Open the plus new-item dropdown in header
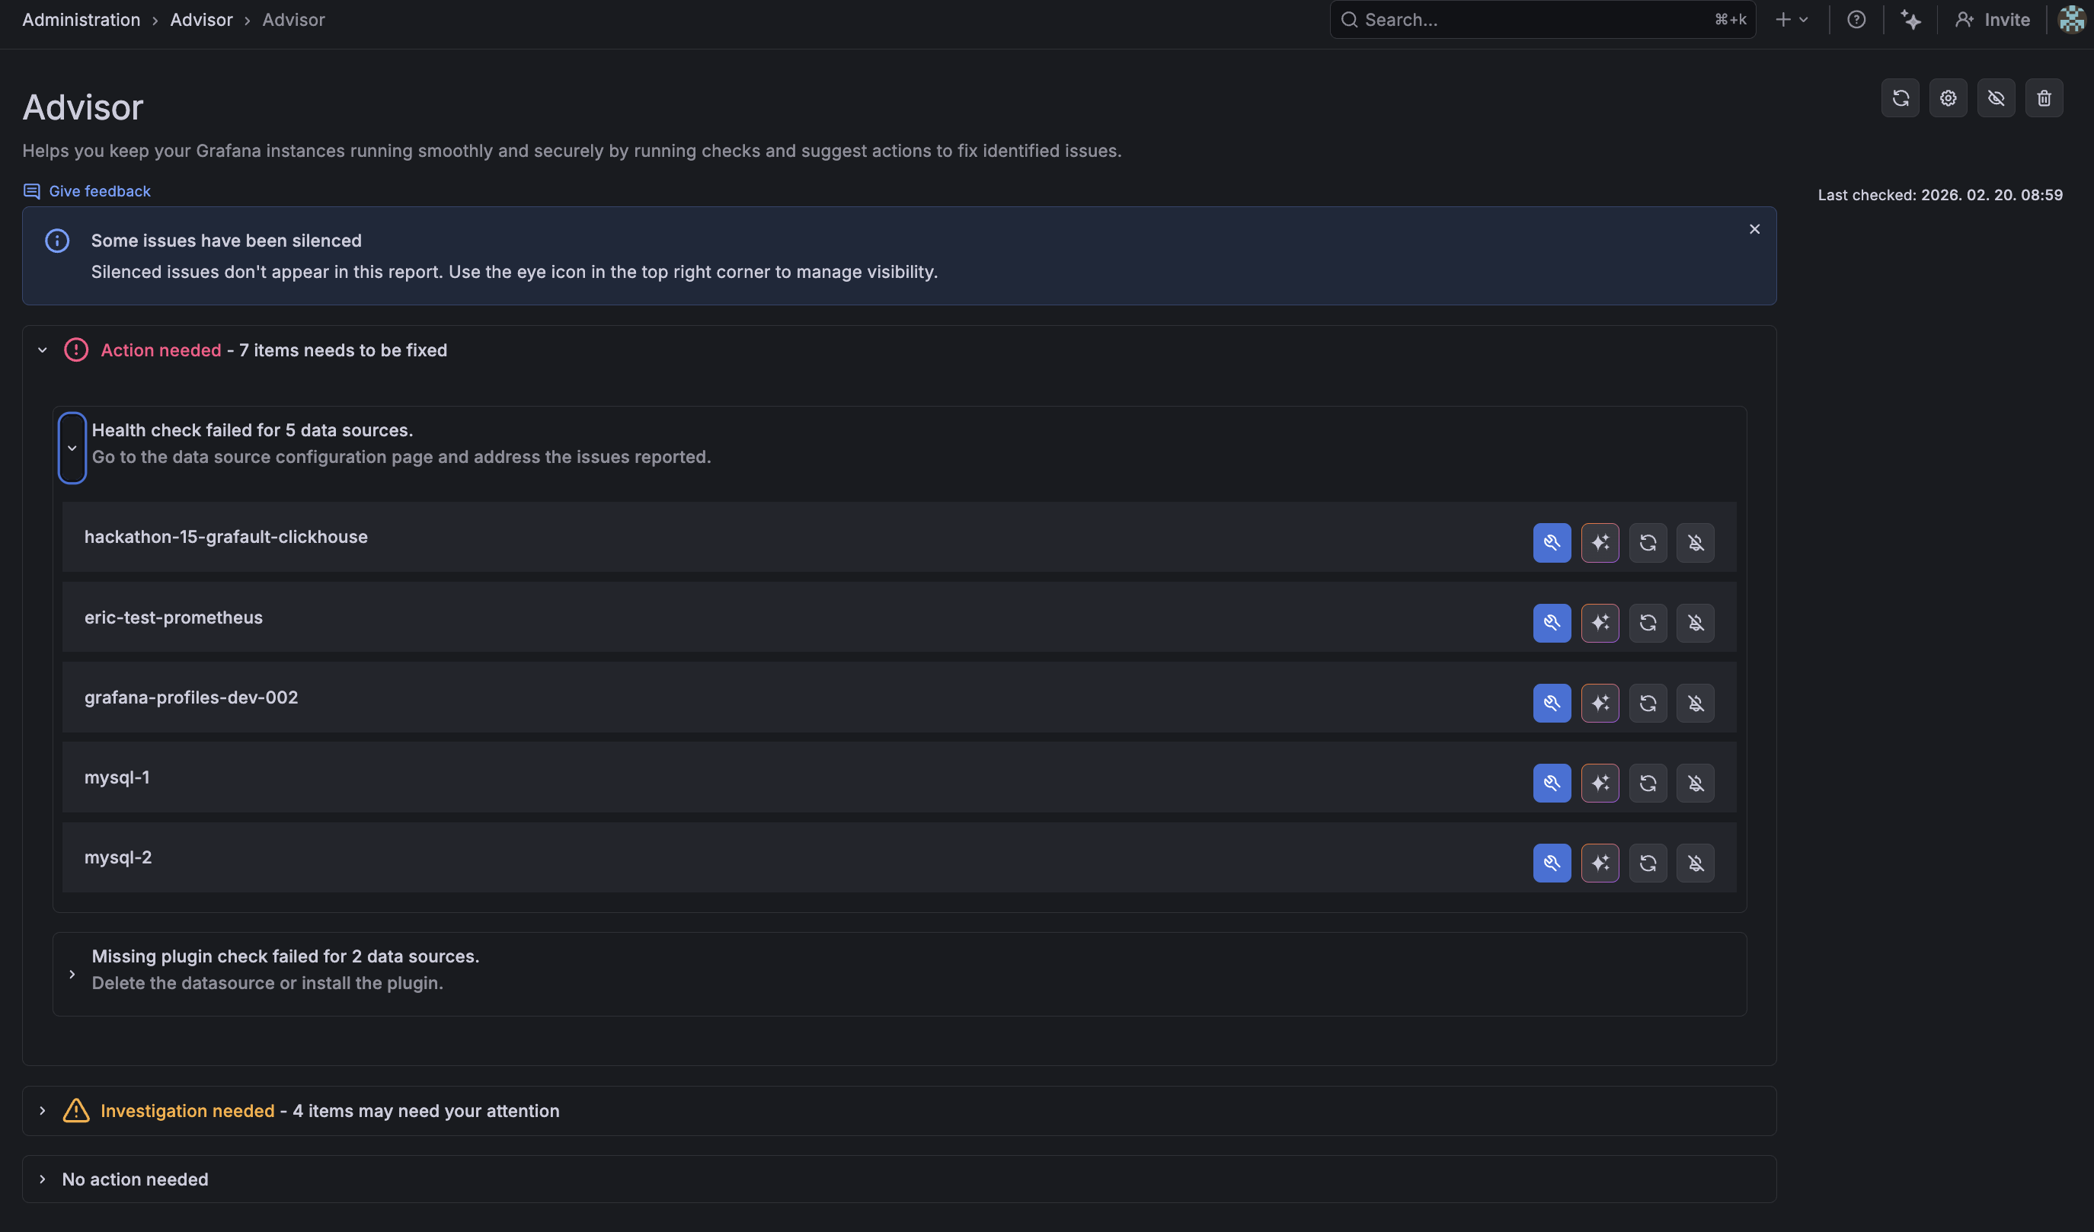This screenshot has width=2094, height=1232. (1791, 20)
